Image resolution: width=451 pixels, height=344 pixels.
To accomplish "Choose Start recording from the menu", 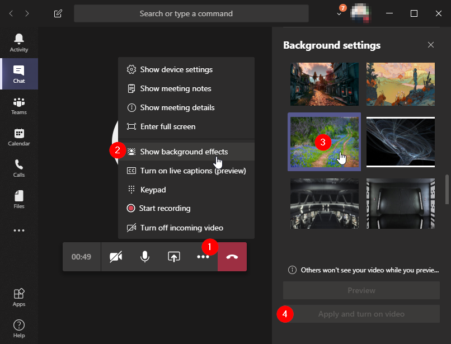I will pyautogui.click(x=165, y=208).
